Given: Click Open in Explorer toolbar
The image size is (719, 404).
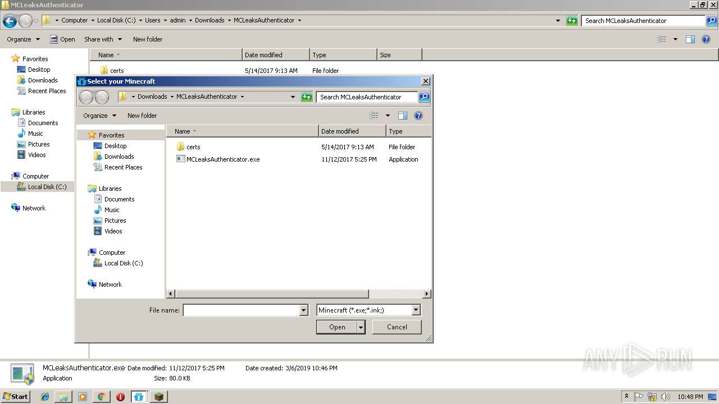Looking at the screenshot, I should click(62, 39).
